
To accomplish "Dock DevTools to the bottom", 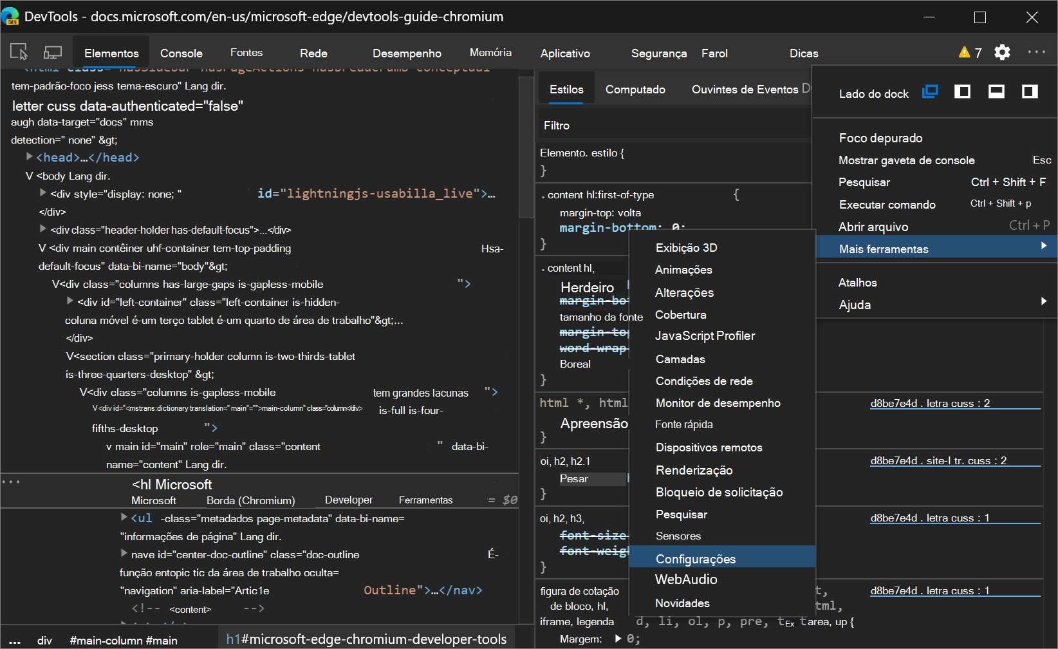I will 996,91.
